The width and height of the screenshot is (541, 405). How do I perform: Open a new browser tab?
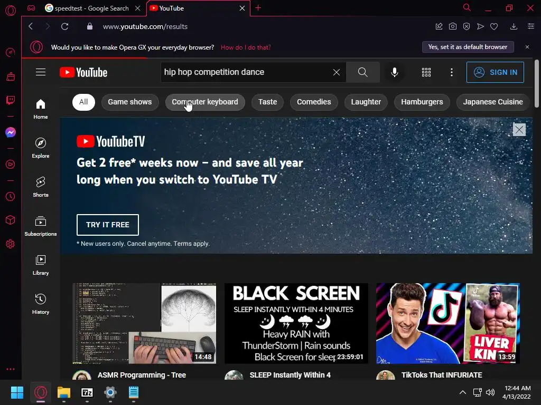pos(258,8)
